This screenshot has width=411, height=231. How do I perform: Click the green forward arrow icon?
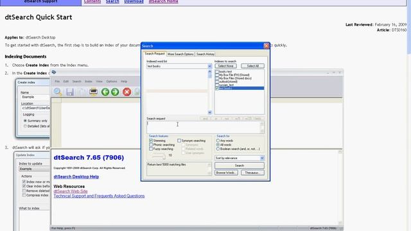115,92
